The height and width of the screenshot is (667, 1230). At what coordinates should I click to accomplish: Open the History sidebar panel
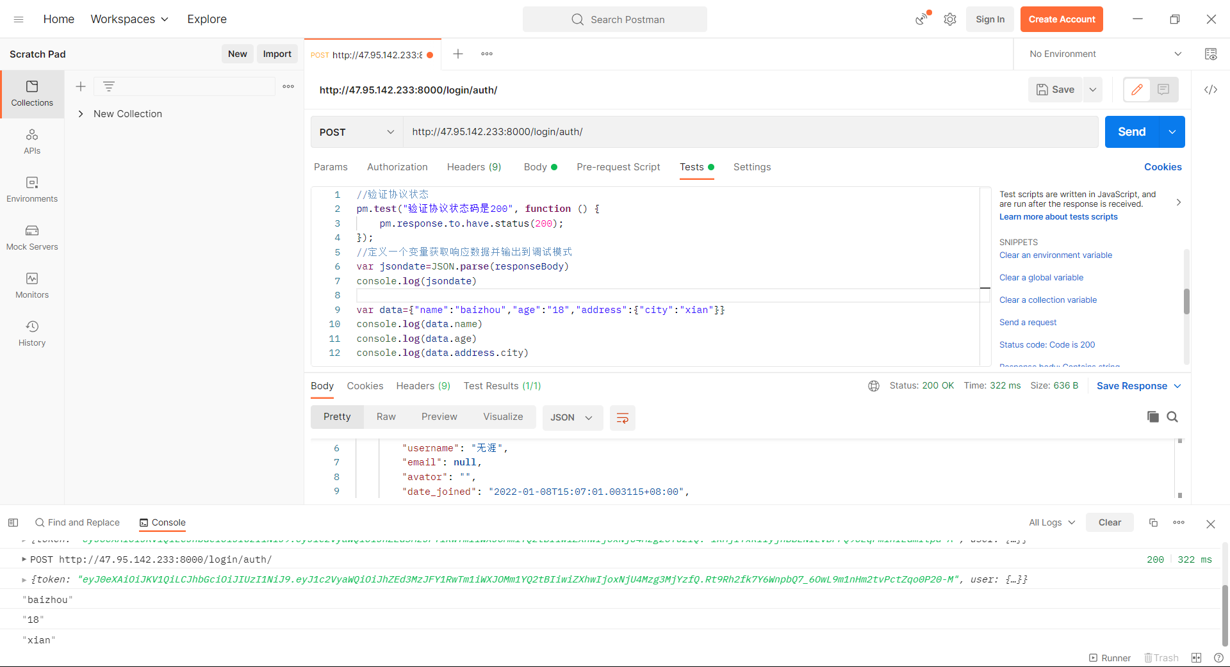click(x=32, y=333)
